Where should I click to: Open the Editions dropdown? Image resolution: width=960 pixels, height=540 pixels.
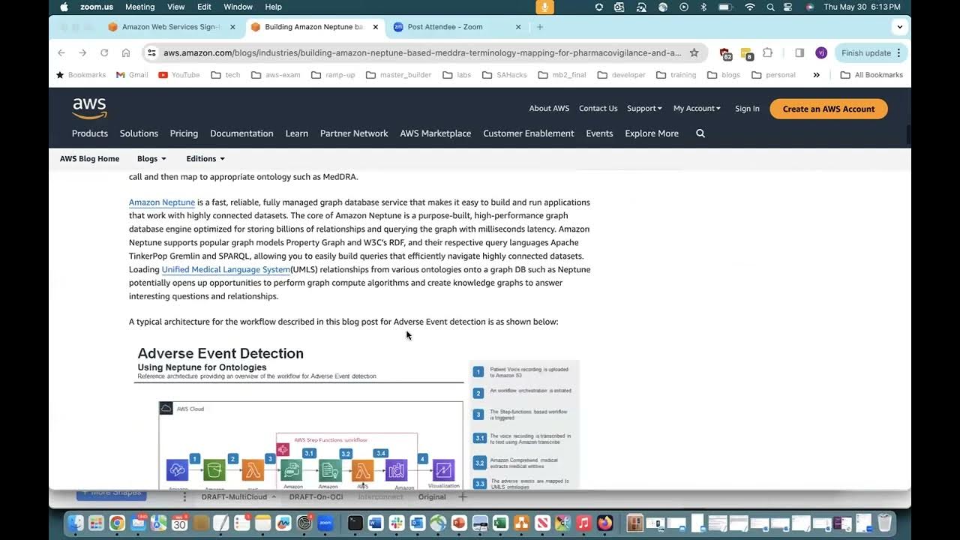205,159
